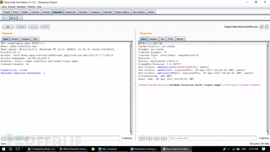Open green round app icon in taskbar
The height and width of the screenshot is (152, 270).
[93, 149]
